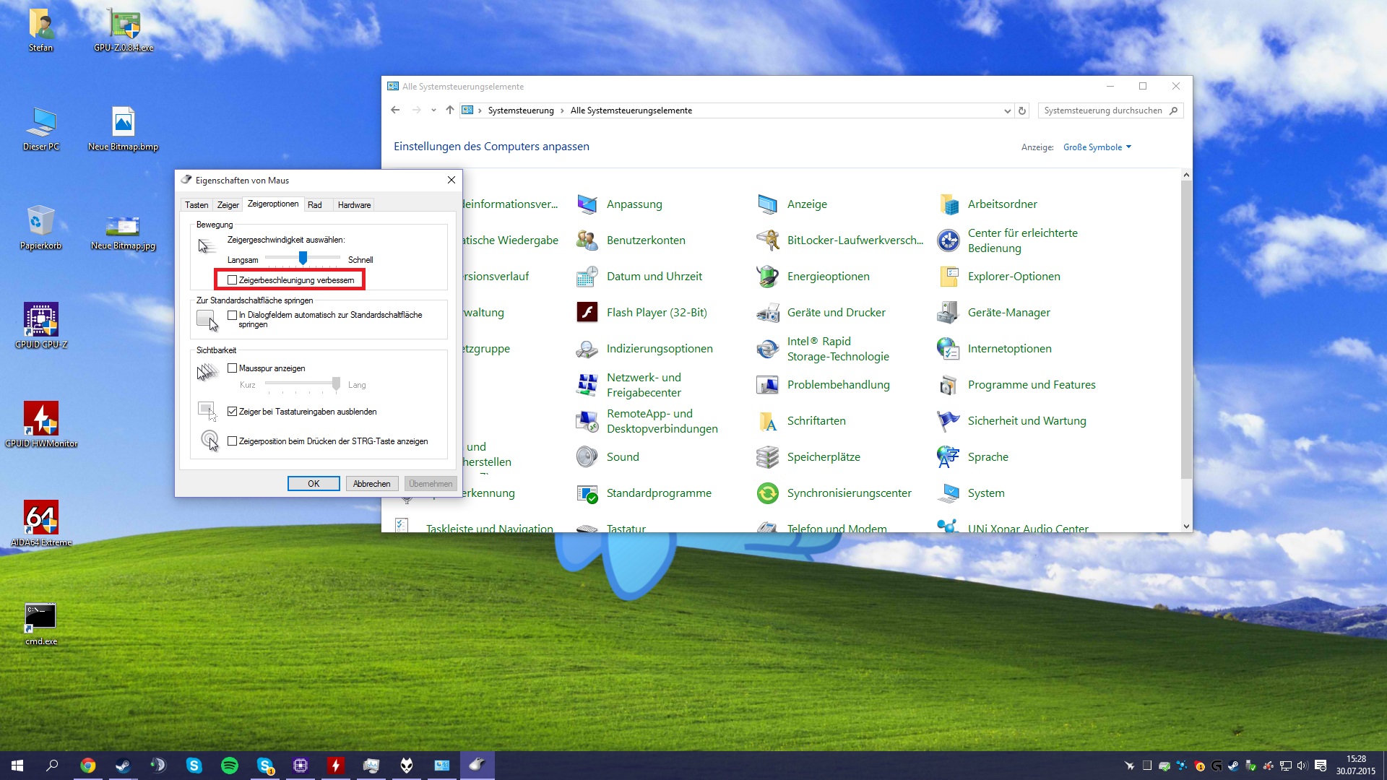Click the Zeigergeschwindigkeit slider handle
Viewport: 1387px width, 780px height.
303,258
